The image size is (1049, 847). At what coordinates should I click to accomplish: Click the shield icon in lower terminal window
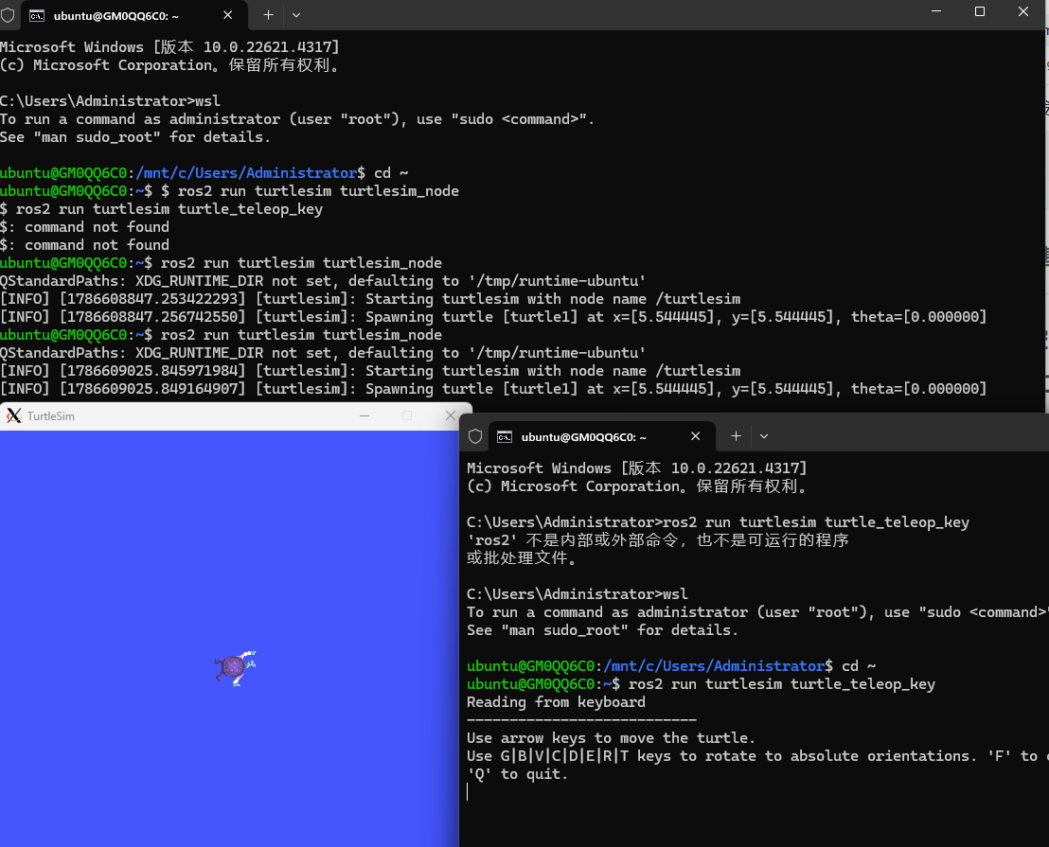coord(475,436)
